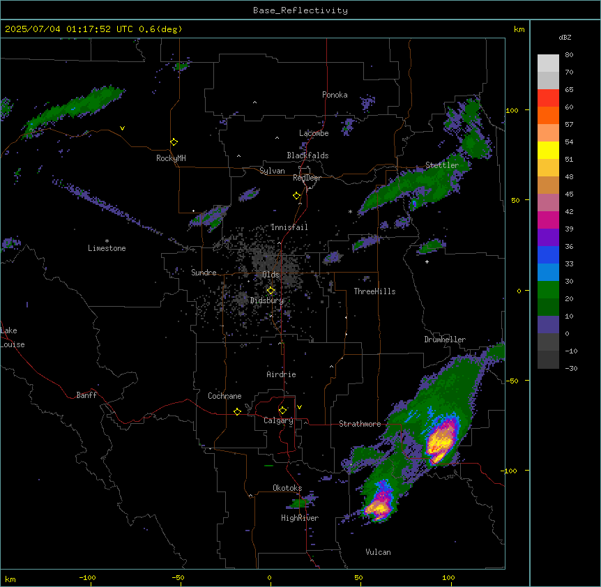The image size is (601, 587).
Task: Click the yellow diamond marker south of RedDeer
Action: pos(296,196)
